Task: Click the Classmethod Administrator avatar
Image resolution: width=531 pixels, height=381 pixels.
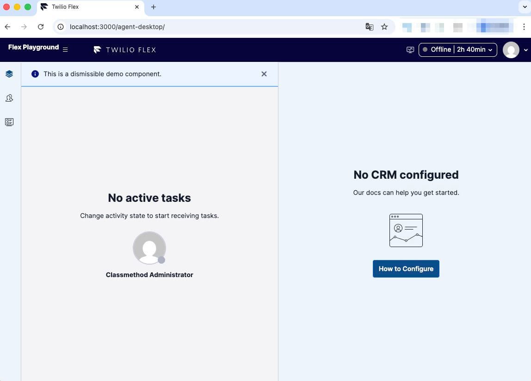Action: coord(149,248)
